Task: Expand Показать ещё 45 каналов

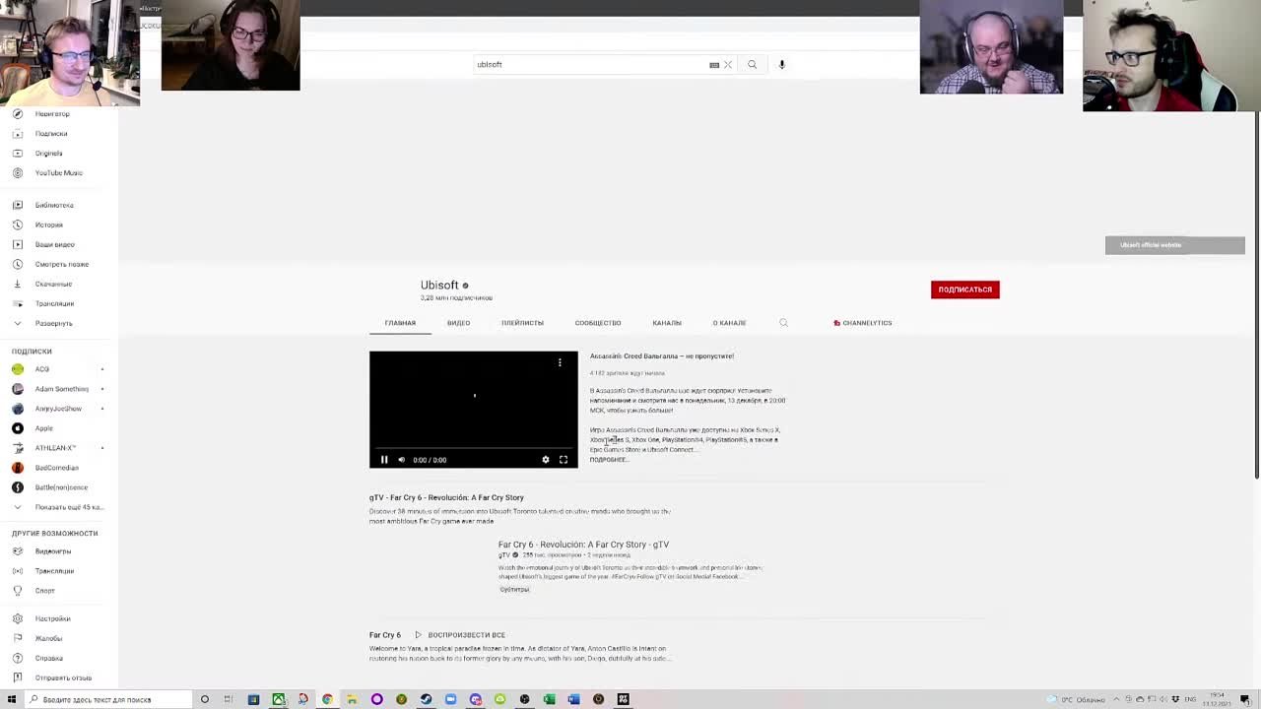Action: pos(69,507)
